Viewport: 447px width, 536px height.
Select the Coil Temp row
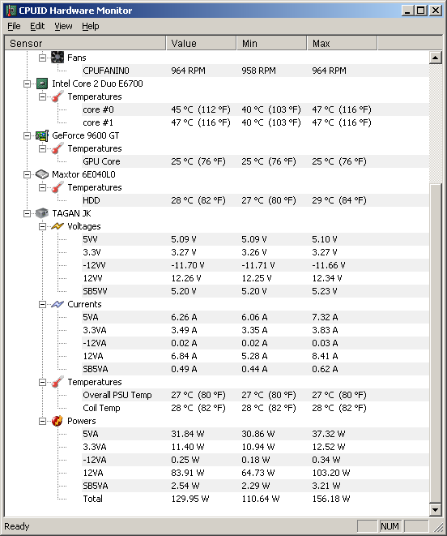click(255, 408)
